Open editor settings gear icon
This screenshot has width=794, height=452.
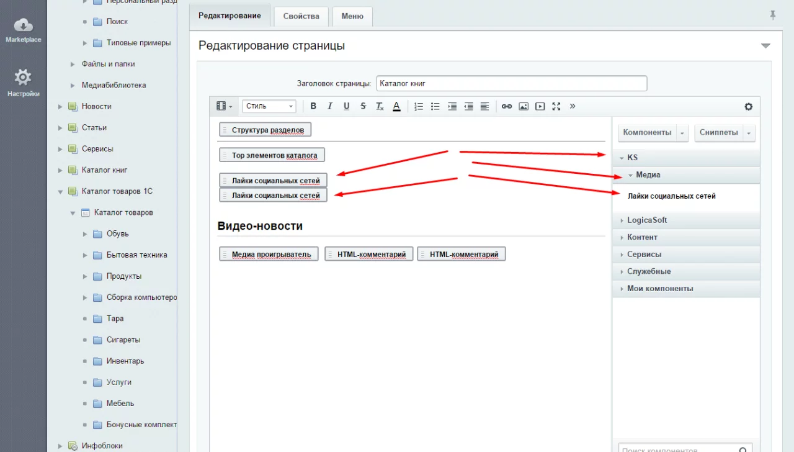tap(749, 106)
